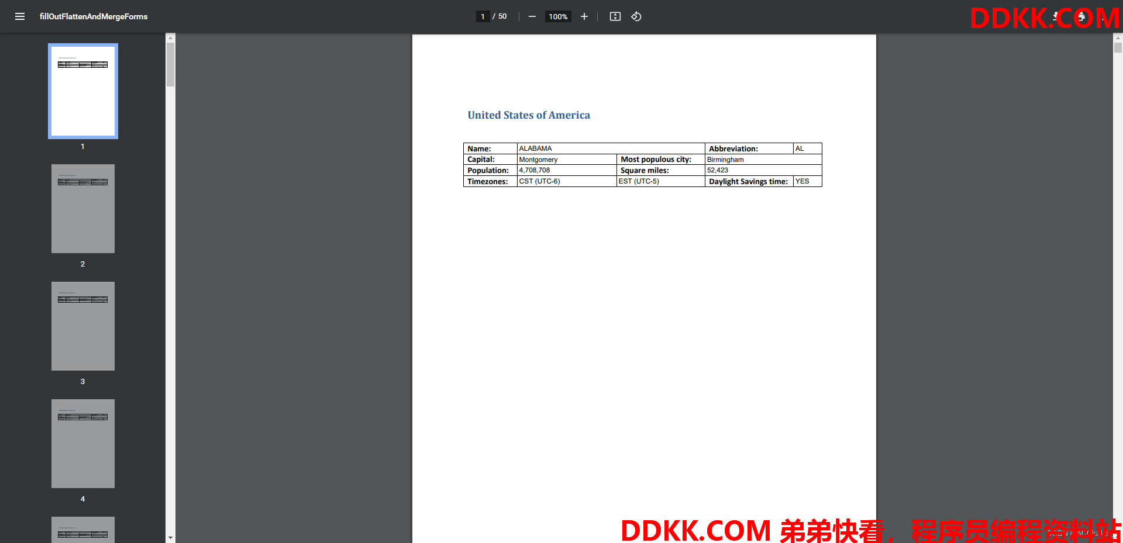Click the "52,423" square miles value
Screen dimensions: 1123x543
click(718, 170)
